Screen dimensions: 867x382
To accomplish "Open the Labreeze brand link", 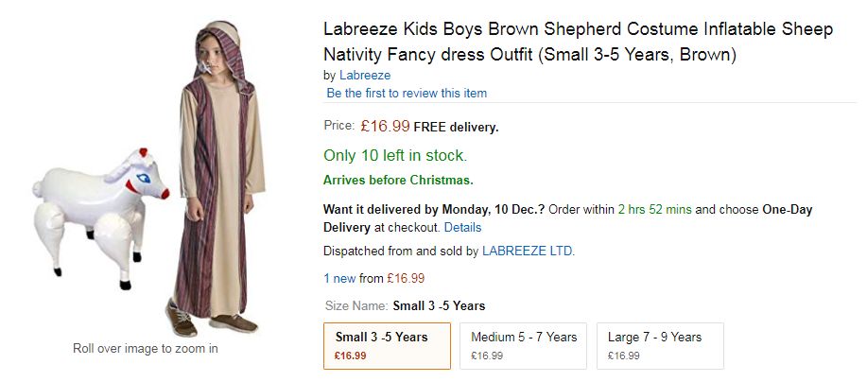I will [365, 76].
